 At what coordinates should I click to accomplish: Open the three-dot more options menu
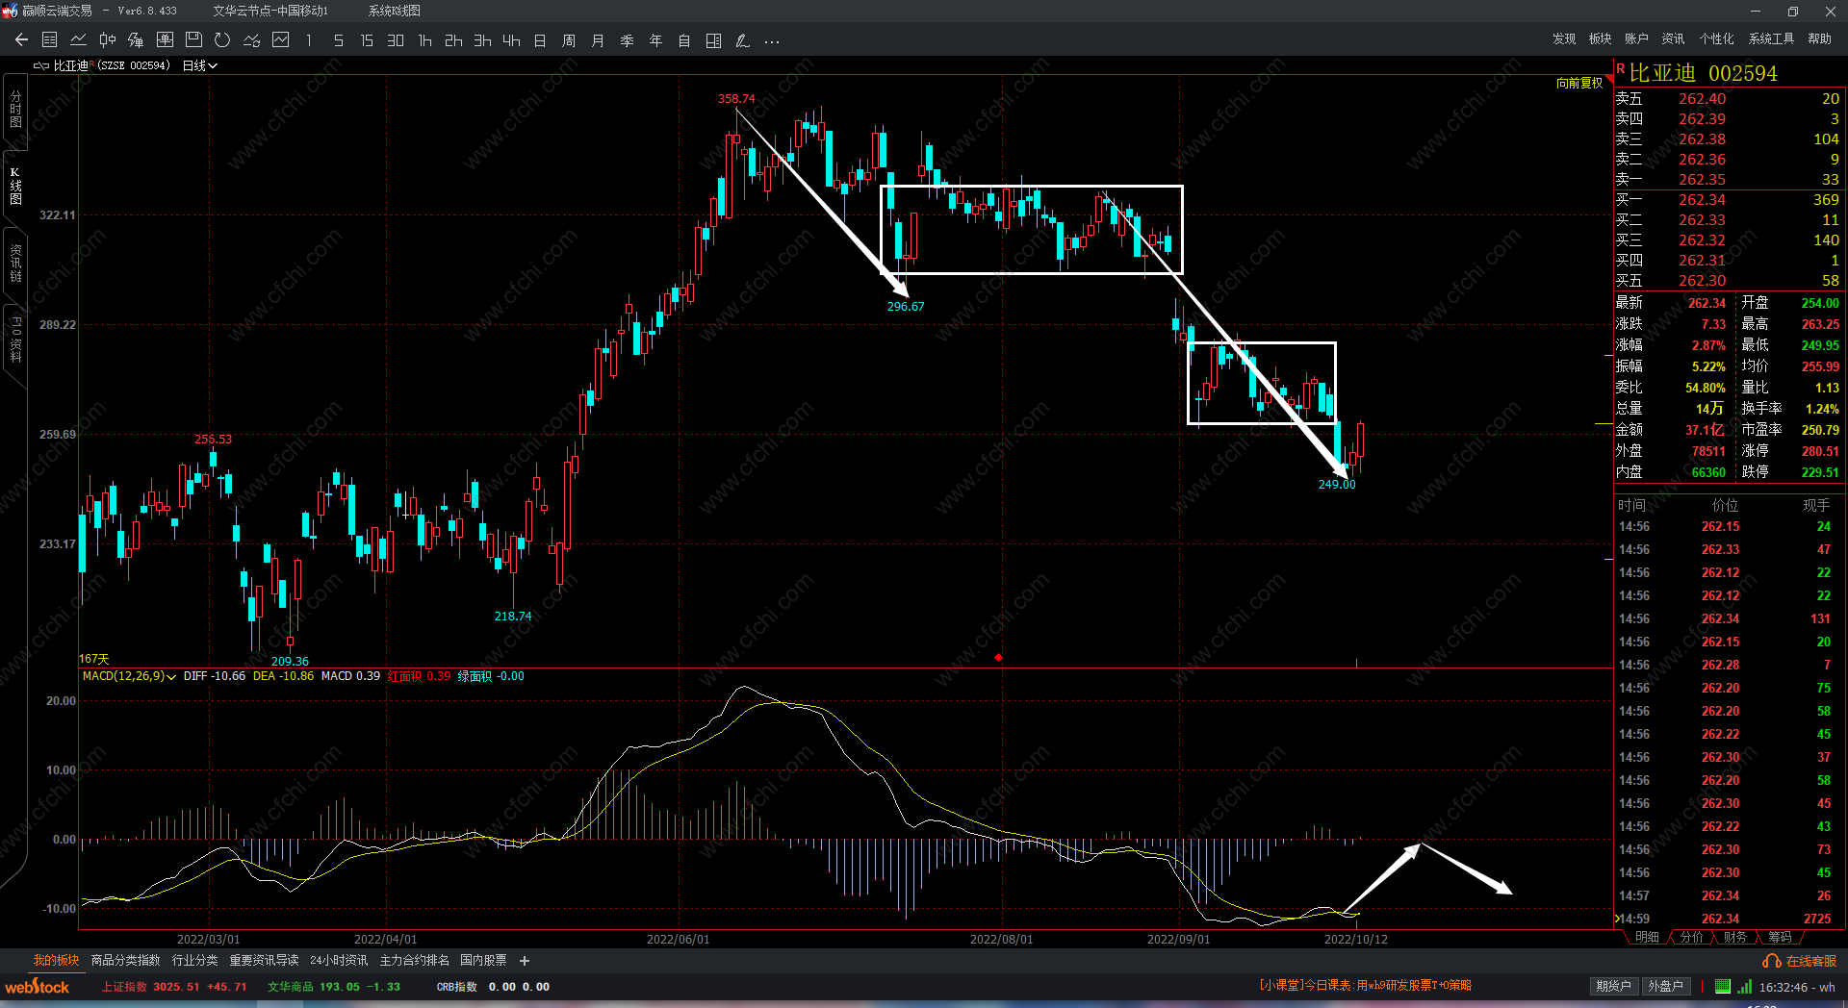click(x=772, y=41)
